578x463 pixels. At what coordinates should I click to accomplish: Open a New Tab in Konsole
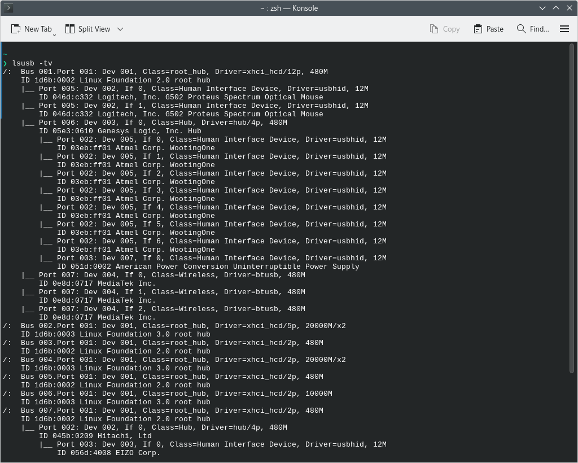coord(32,29)
